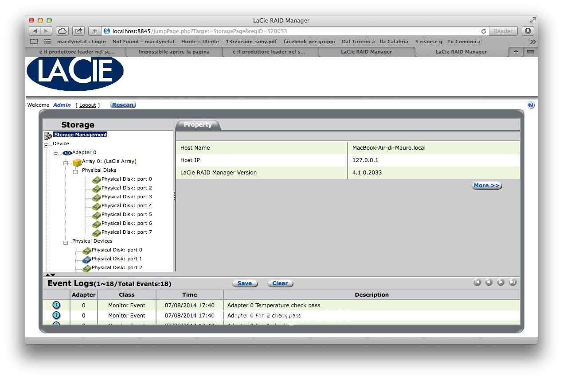Open the 'macitynet.it › Login' bookmark
The image size is (563, 379).
[82, 42]
